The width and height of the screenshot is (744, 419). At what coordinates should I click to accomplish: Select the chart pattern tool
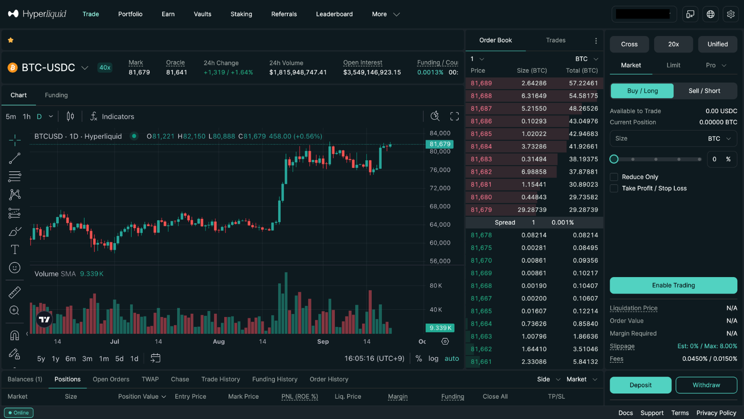[14, 195]
